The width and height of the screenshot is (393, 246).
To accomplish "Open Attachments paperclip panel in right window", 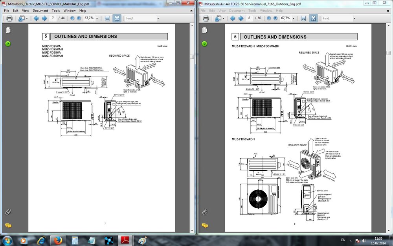I will point(205,212).
